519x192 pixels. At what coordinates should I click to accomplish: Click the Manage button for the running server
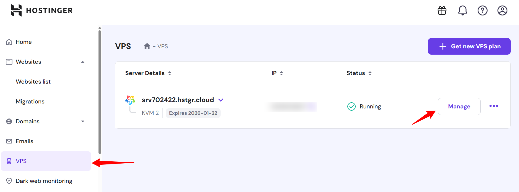[459, 106]
